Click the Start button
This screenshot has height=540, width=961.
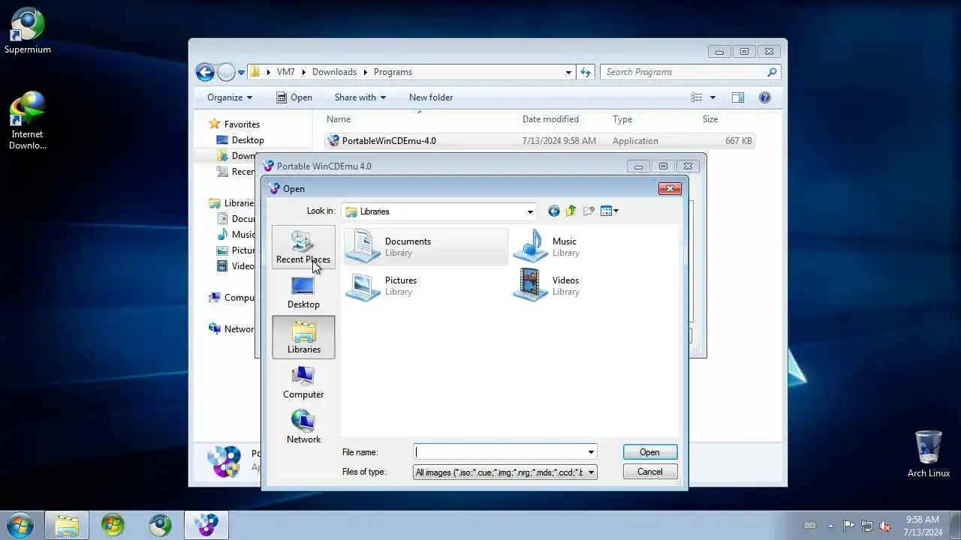pyautogui.click(x=20, y=525)
